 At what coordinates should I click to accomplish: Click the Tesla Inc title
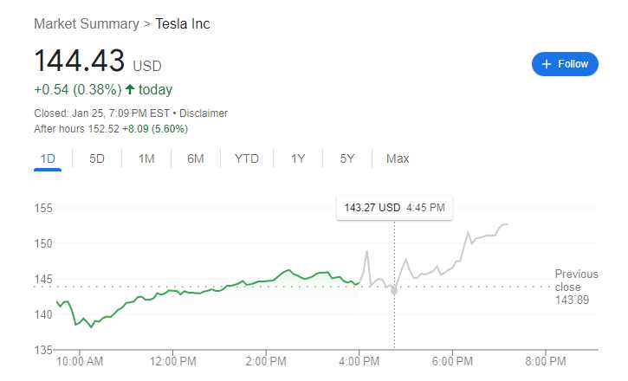pos(183,23)
